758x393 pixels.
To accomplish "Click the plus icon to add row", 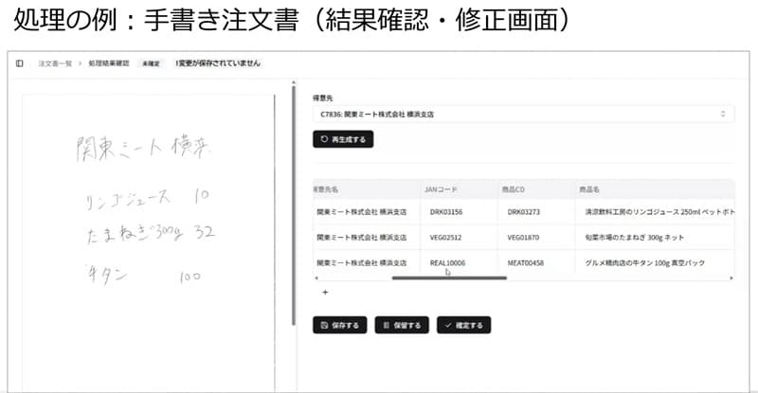I will click(x=325, y=293).
